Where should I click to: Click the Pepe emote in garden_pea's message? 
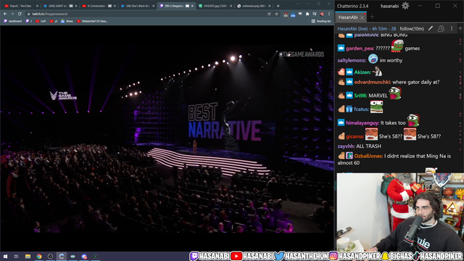[x=397, y=46]
